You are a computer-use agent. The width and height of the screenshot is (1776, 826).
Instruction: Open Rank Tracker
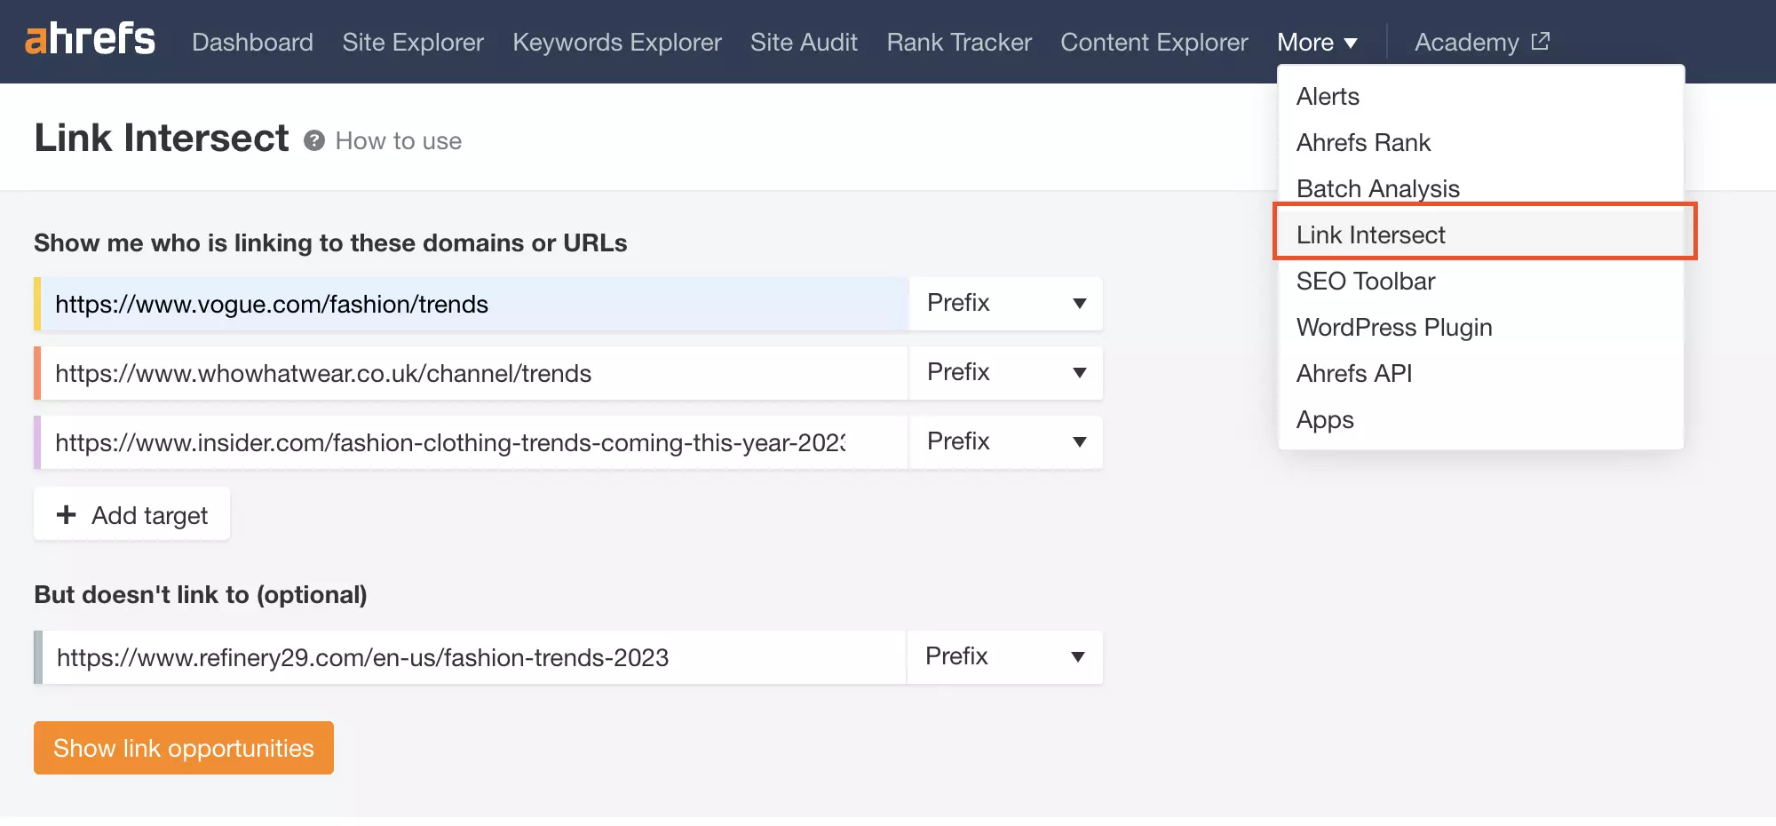[x=959, y=42]
